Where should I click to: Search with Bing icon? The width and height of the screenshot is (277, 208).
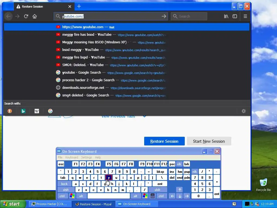(x=23, y=111)
